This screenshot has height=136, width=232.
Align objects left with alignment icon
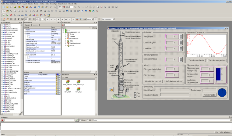(26, 19)
